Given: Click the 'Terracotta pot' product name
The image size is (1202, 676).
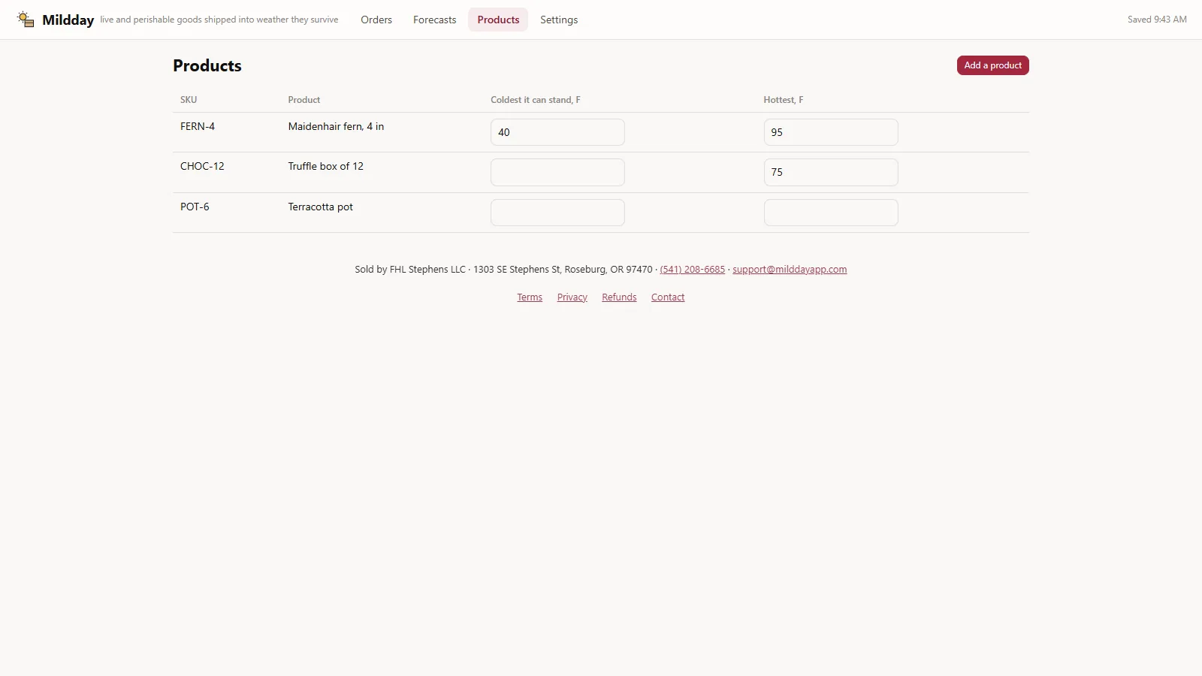Looking at the screenshot, I should 320,207.
